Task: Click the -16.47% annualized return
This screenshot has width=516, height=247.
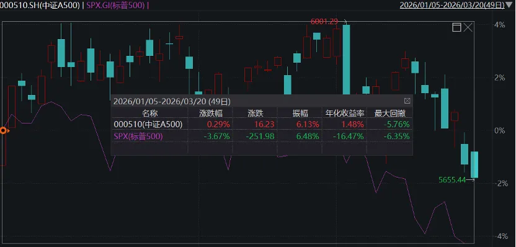Action: 349,136
